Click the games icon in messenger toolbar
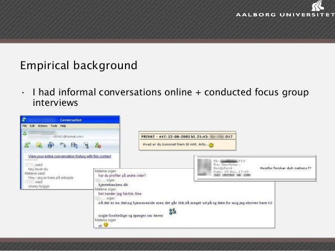The image size is (335, 251). [86, 145]
